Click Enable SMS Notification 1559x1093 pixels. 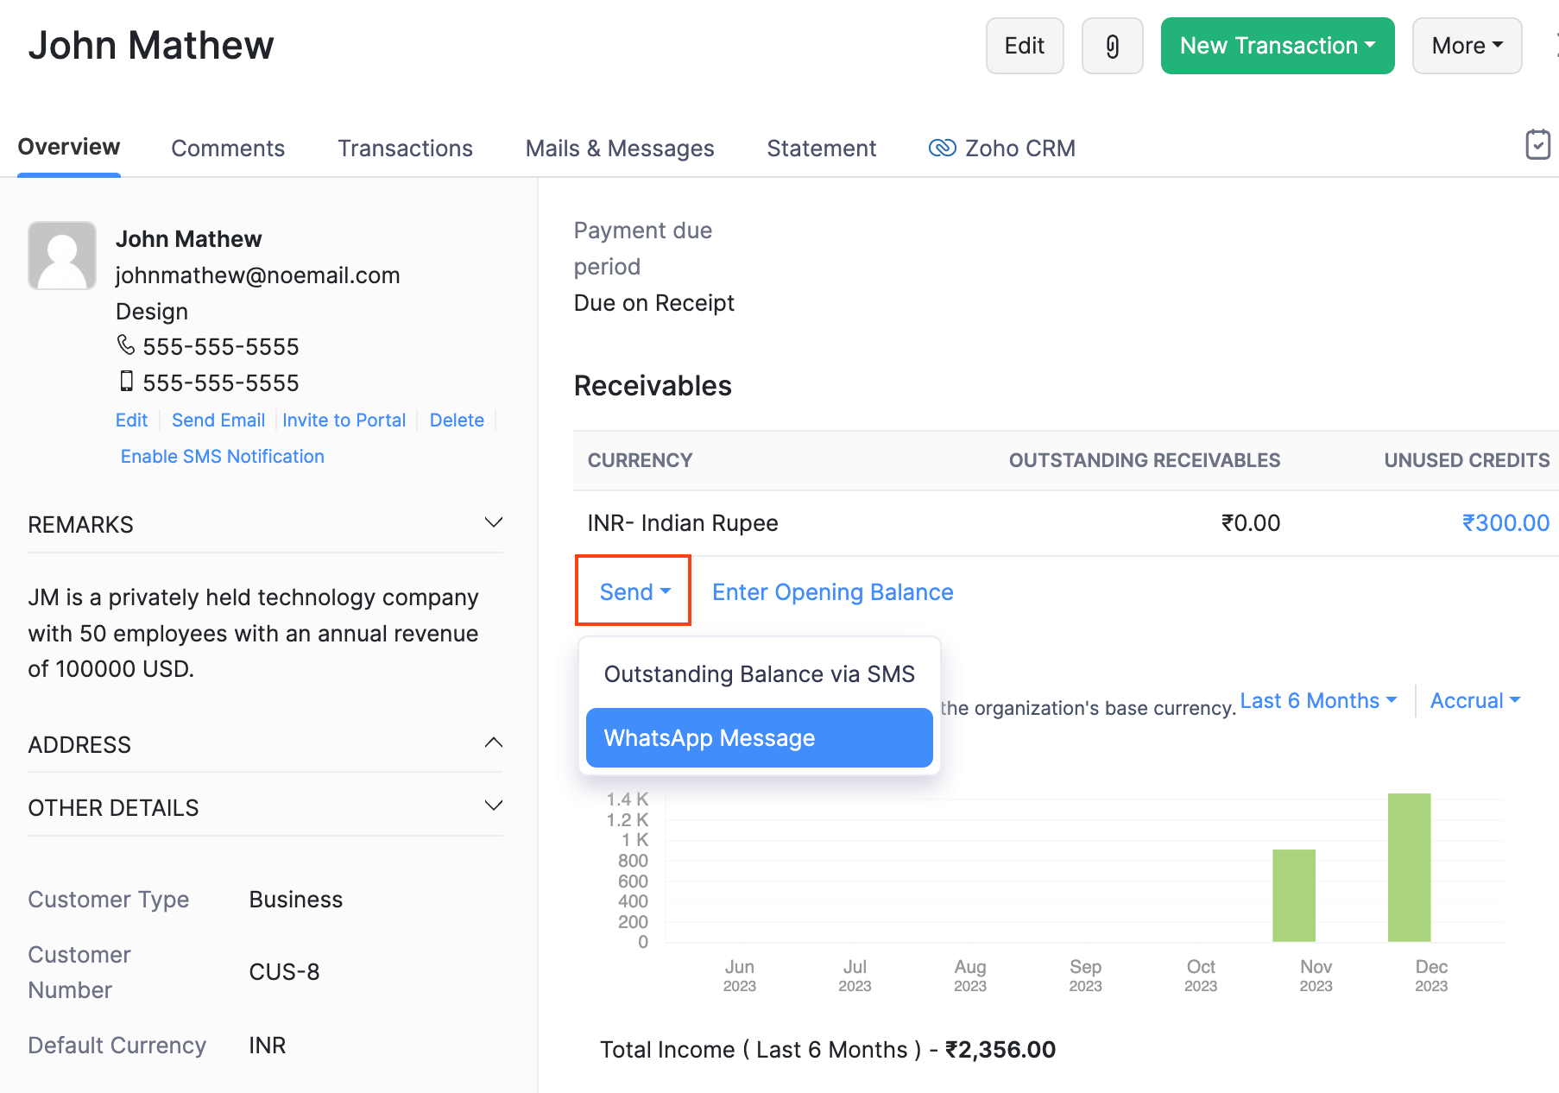(222, 456)
